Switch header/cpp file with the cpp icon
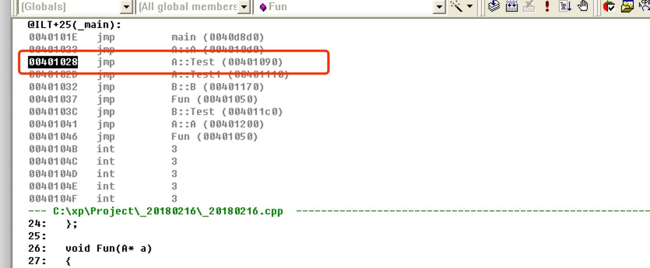The width and height of the screenshot is (650, 268). pyautogui.click(x=645, y=5)
